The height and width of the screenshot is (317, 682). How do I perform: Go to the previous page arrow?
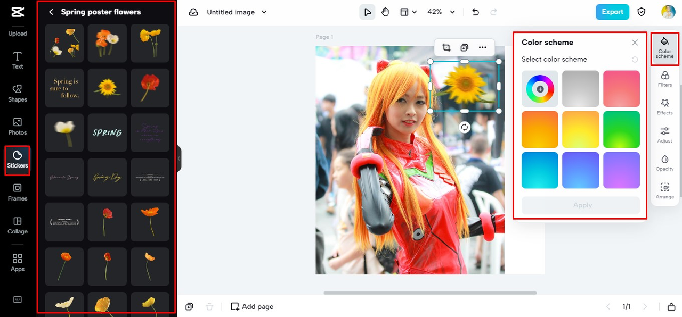click(x=608, y=307)
